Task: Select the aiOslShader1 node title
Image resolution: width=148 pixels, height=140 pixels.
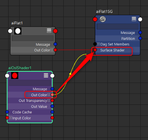Action: [x=20, y=68]
